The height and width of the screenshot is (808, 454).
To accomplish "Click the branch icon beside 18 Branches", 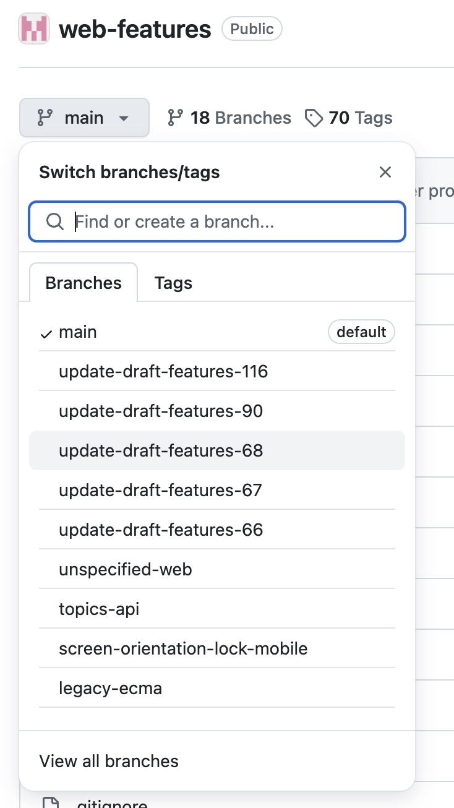I will (176, 118).
